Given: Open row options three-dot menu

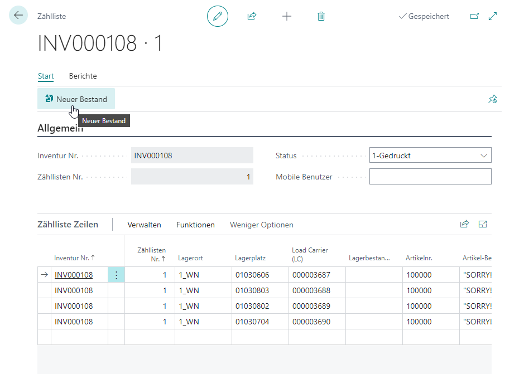Looking at the screenshot, I should pos(116,275).
